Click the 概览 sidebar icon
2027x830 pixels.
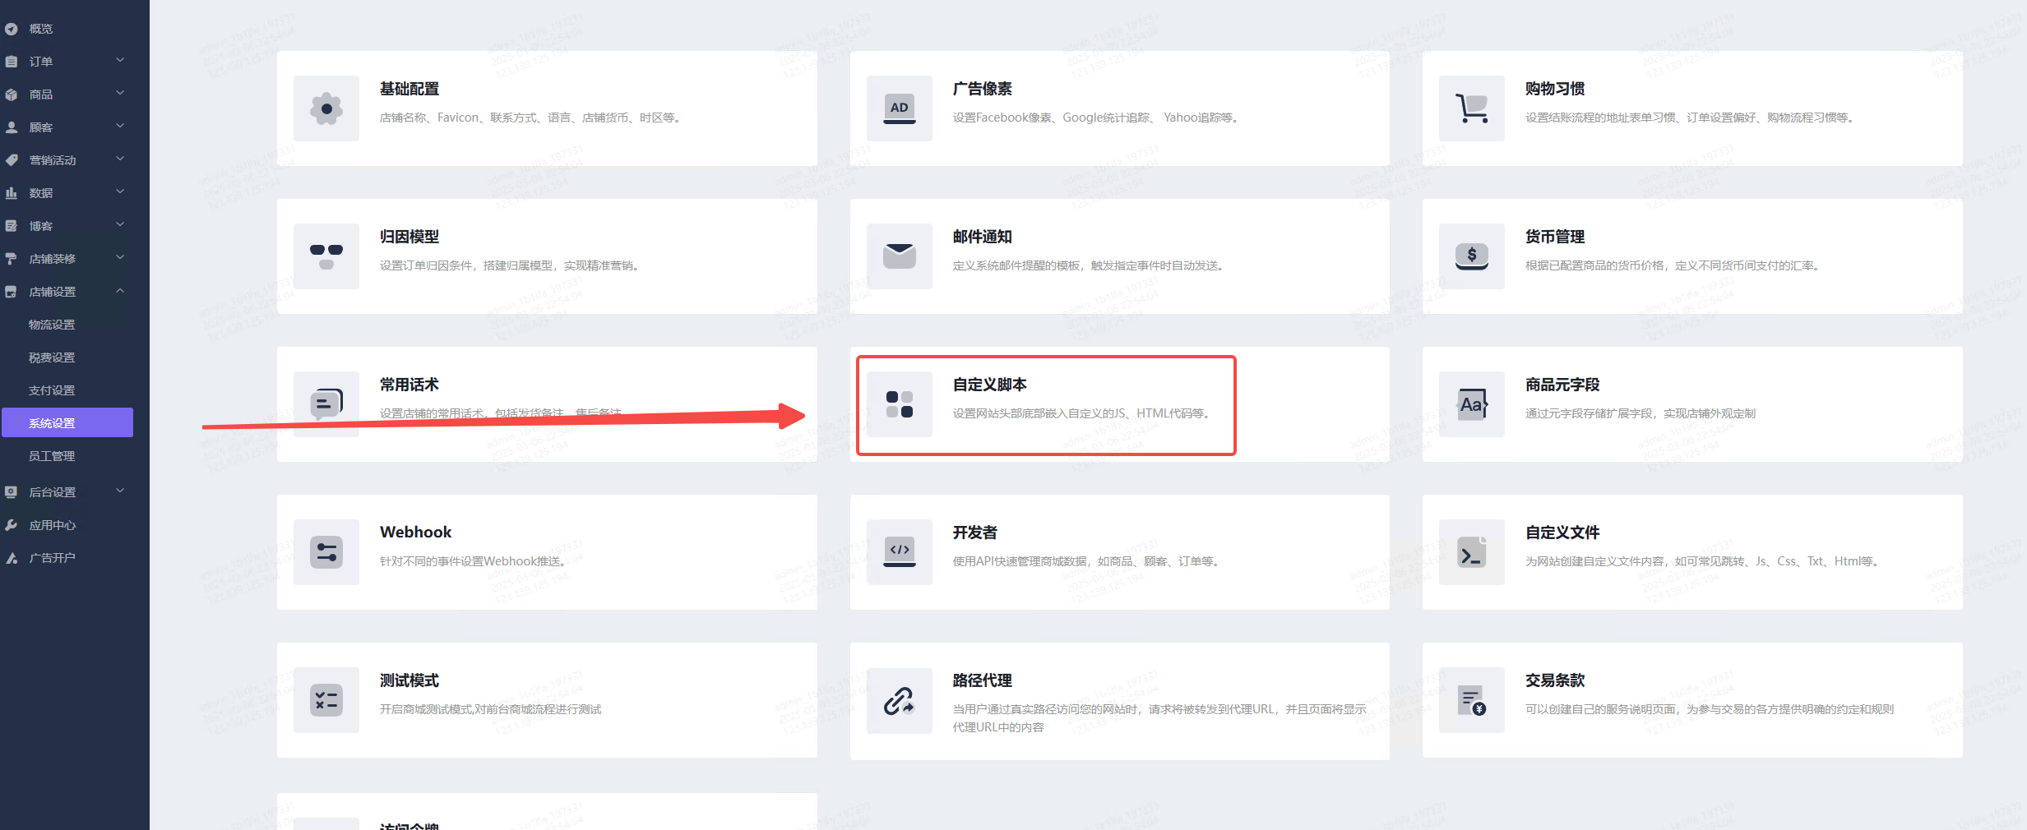tap(12, 29)
